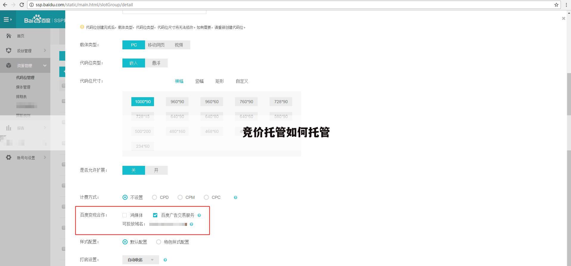Select 视频 carrier type tab

click(x=179, y=45)
